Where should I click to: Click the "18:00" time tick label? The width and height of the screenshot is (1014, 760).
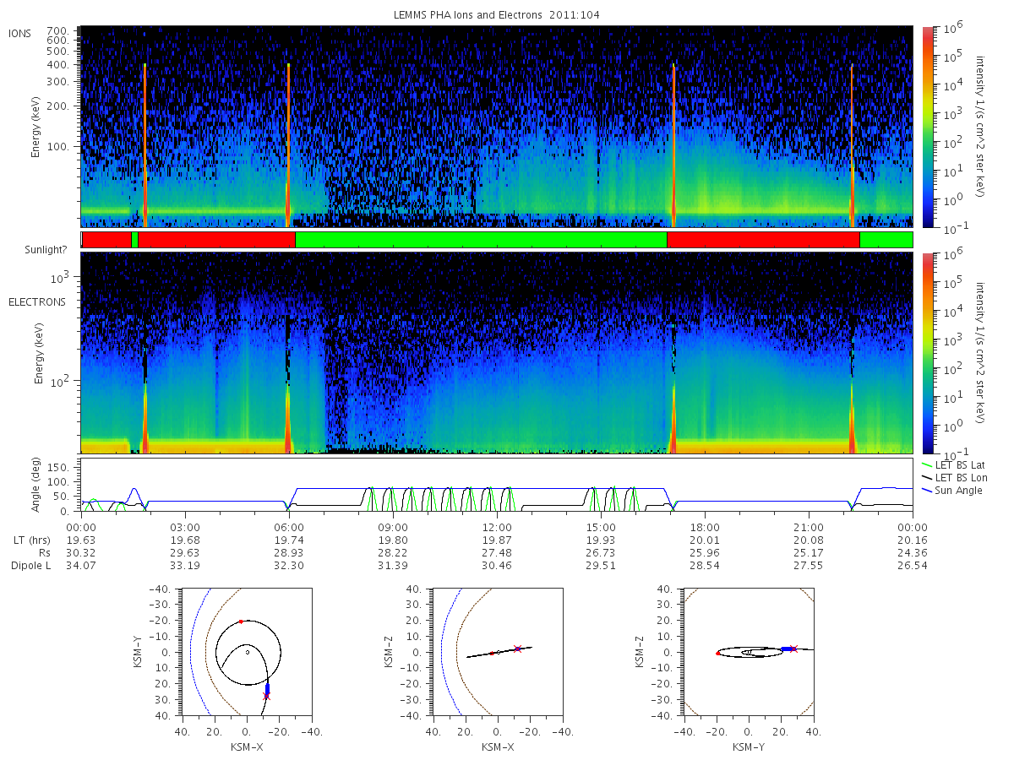pyautogui.click(x=705, y=527)
